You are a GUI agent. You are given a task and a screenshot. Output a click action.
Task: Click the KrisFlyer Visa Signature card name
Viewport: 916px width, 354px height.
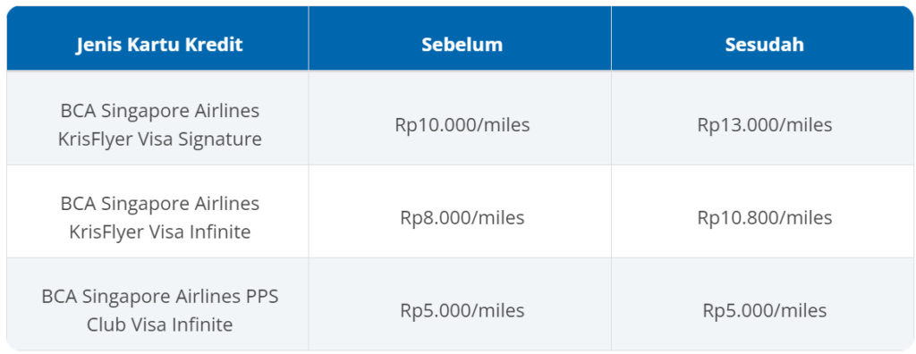tap(159, 125)
